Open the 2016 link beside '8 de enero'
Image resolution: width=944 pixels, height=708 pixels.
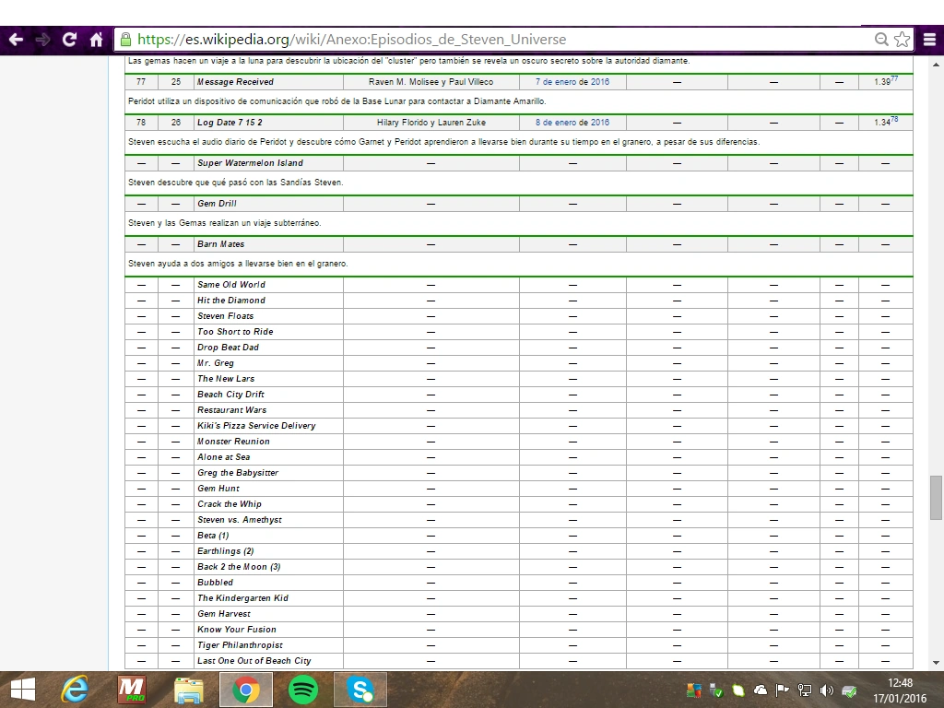[600, 123]
